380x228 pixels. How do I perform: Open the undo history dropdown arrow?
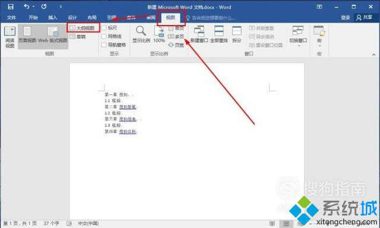pos(33,7)
